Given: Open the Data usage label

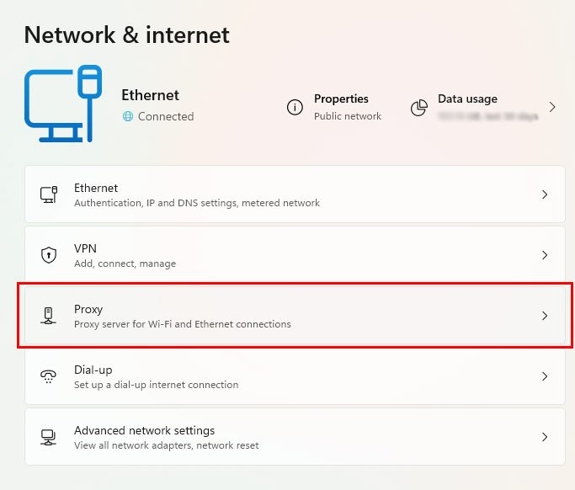Looking at the screenshot, I should pyautogui.click(x=467, y=99).
